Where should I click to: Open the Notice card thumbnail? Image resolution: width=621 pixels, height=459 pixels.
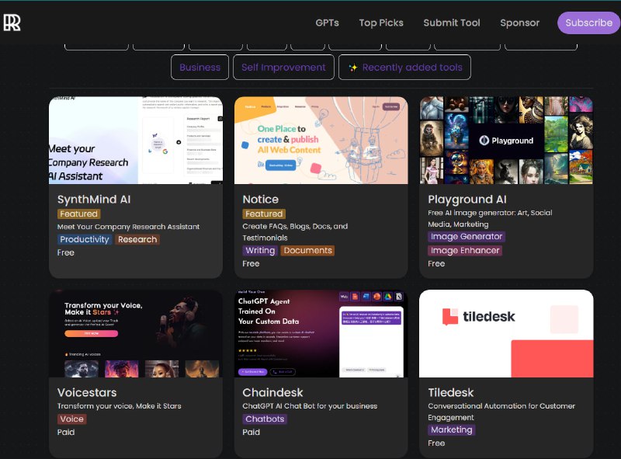[x=321, y=141]
